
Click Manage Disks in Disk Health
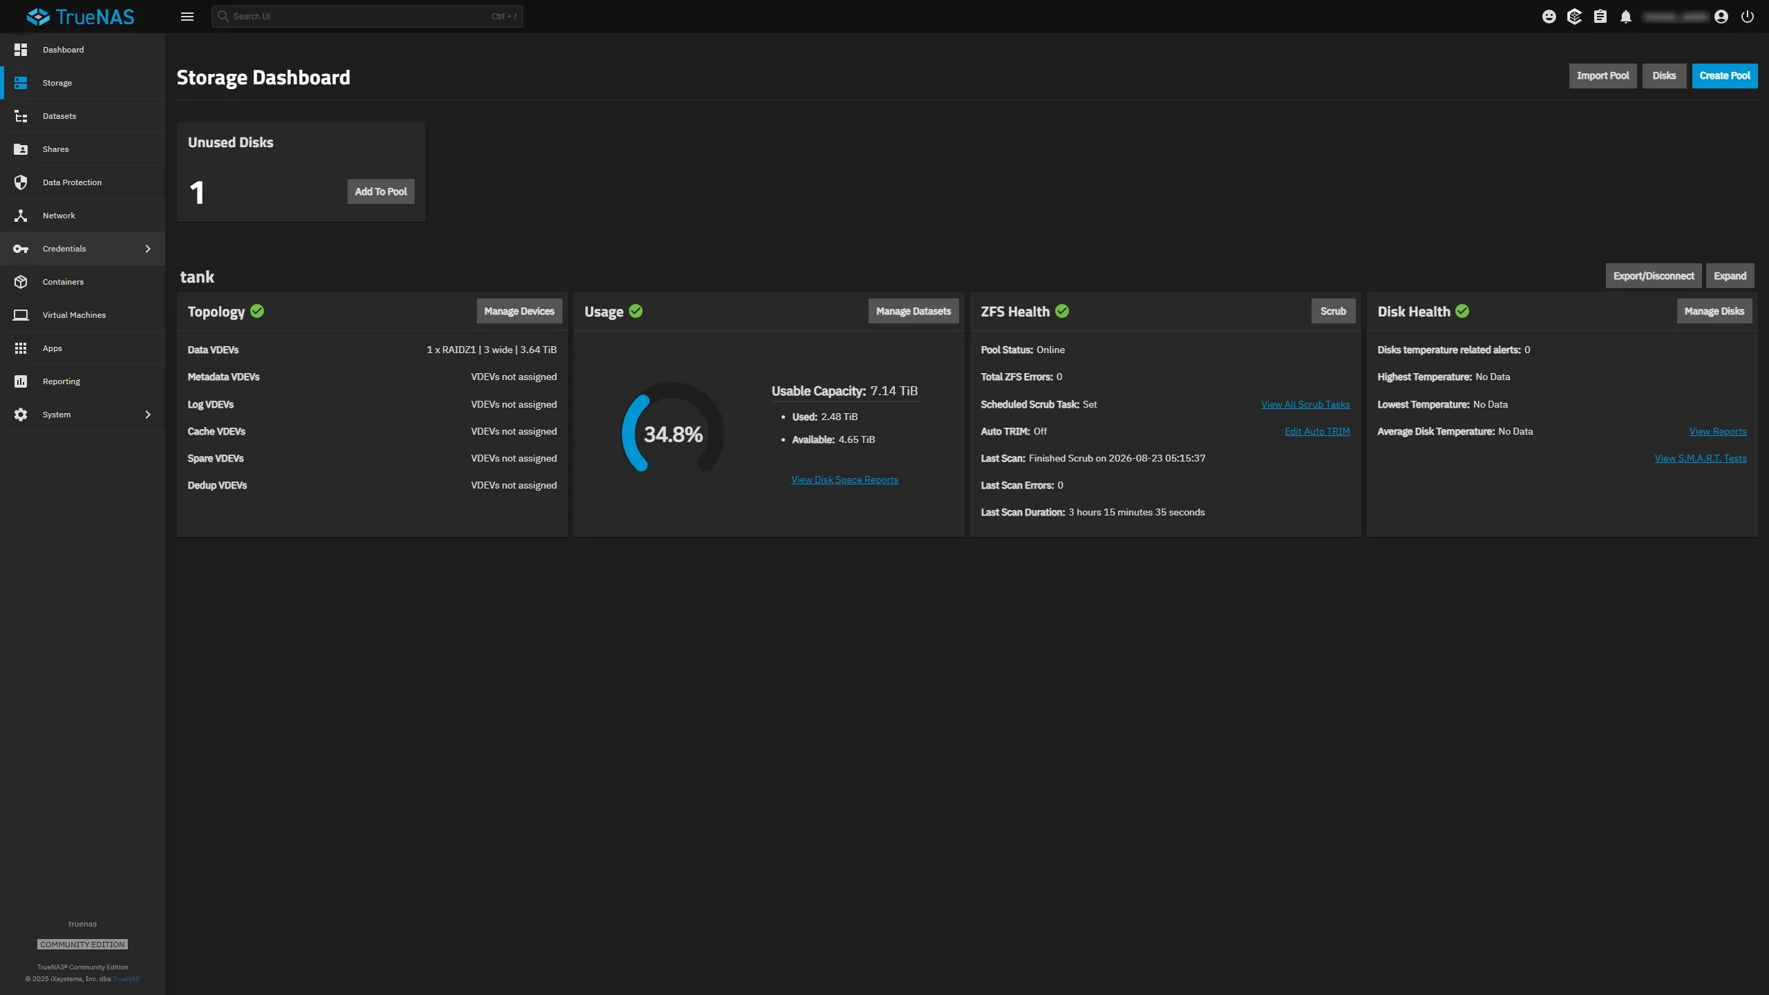[x=1714, y=311]
